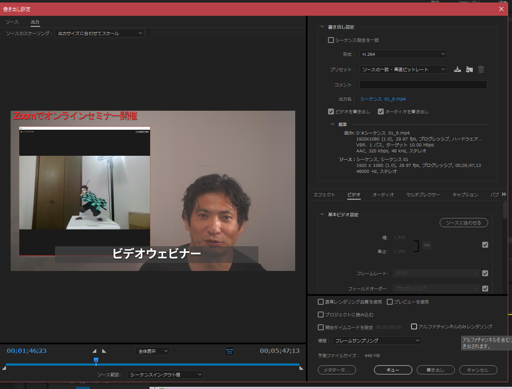
Task: Enable render alpha channel only checkbox
Action: click(414, 326)
